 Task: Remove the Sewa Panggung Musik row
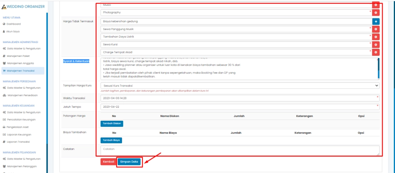click(376, 29)
